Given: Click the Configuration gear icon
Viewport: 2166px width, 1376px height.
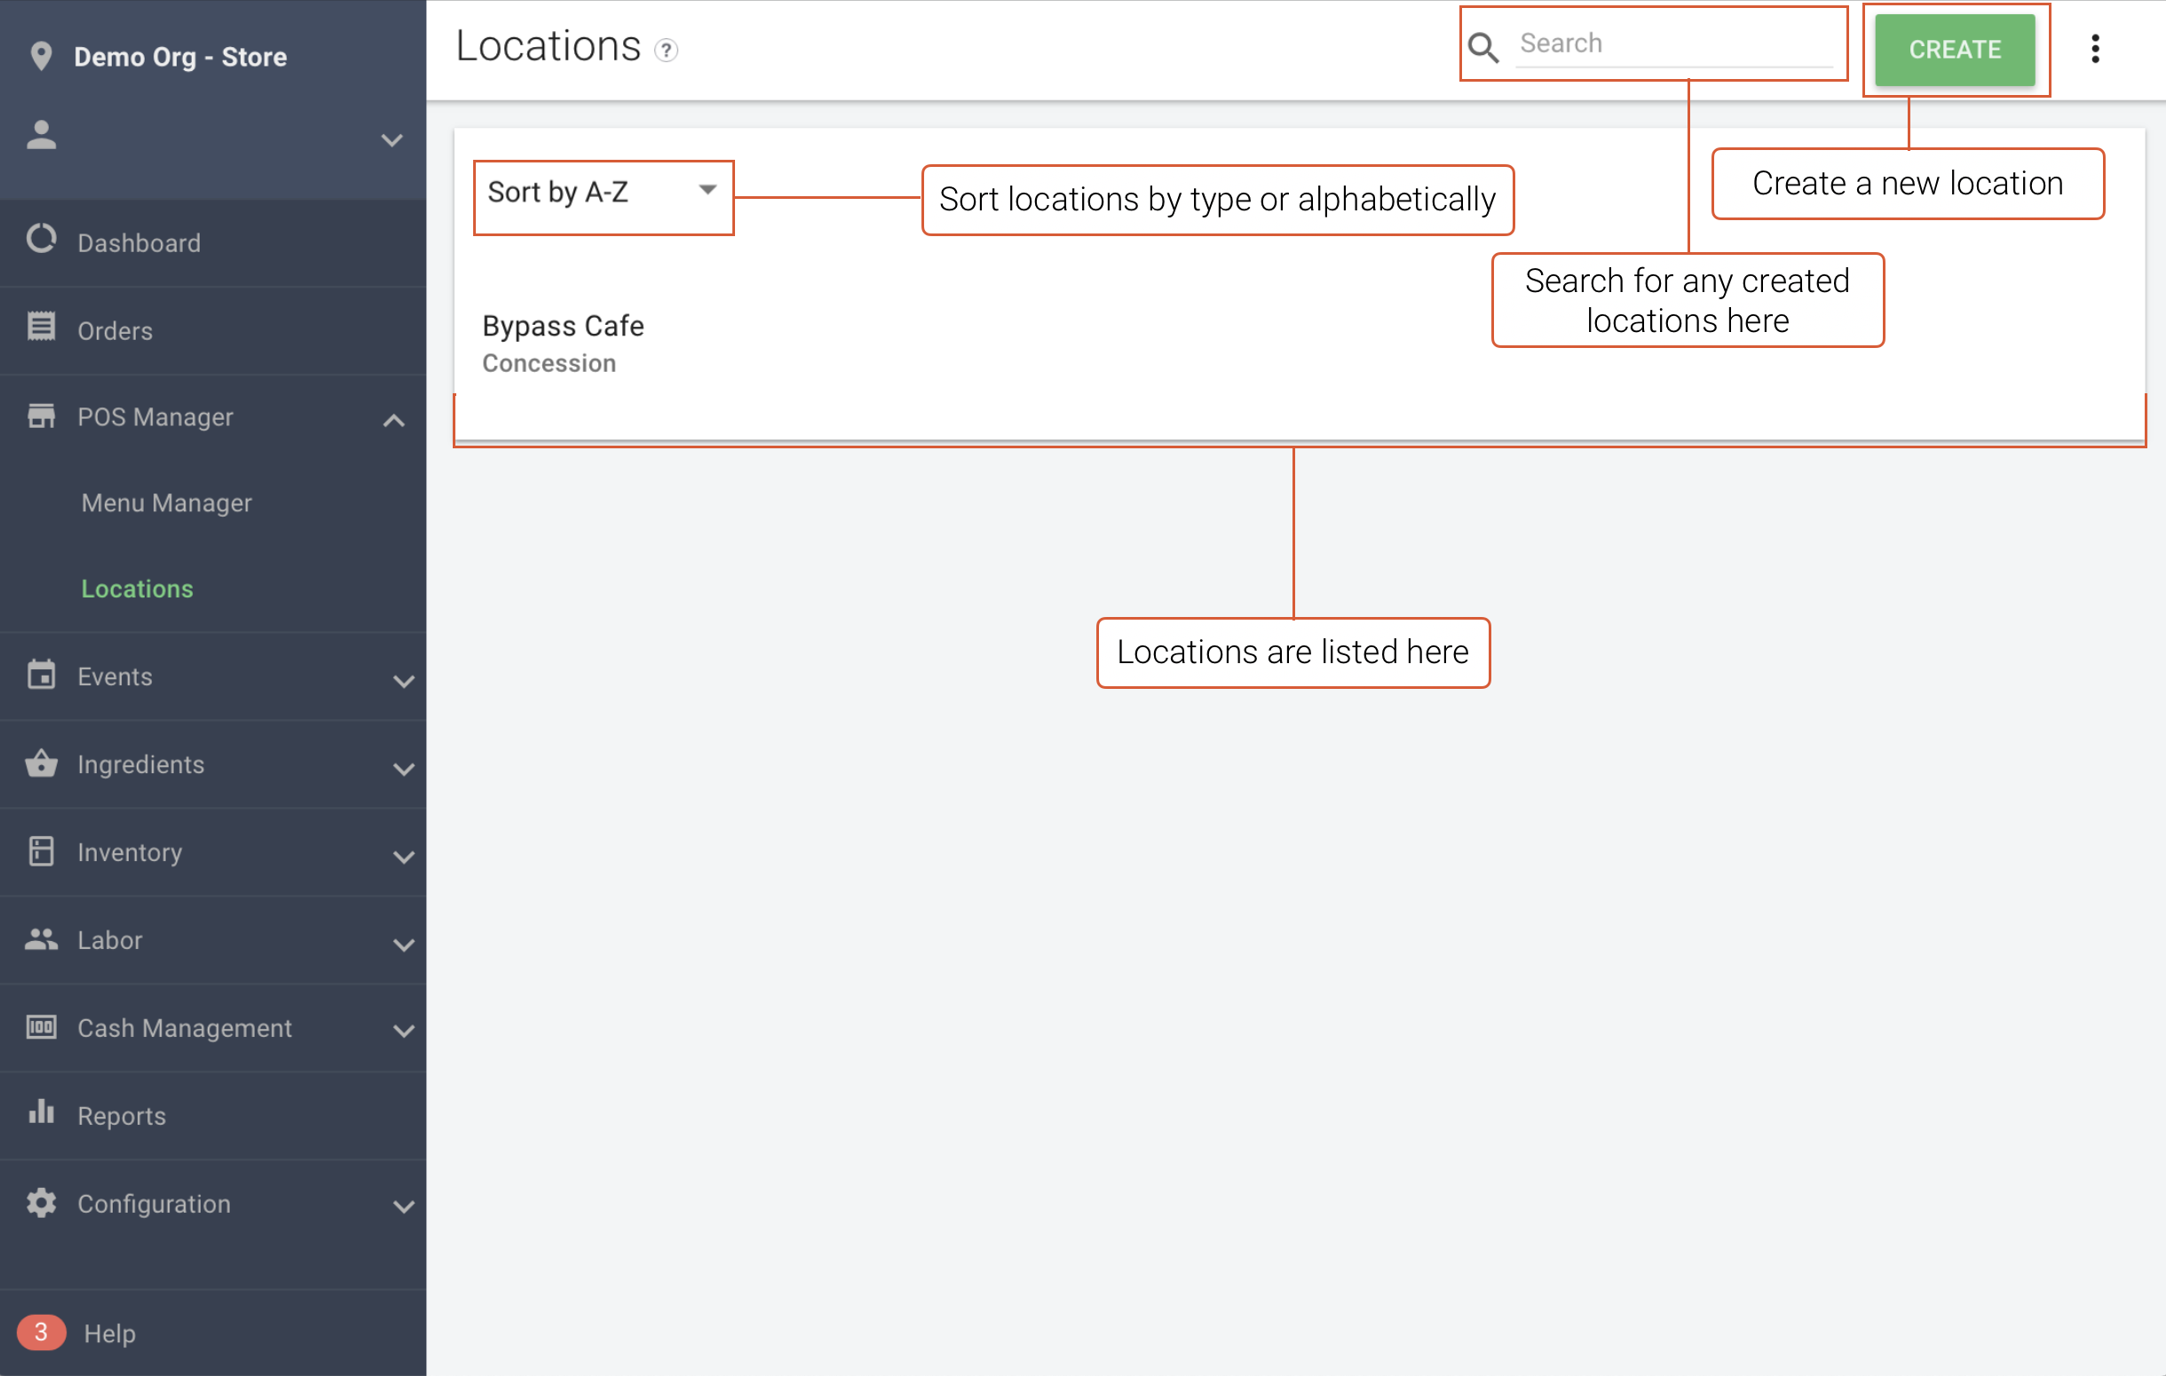Looking at the screenshot, I should (42, 1202).
